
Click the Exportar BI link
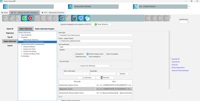point(175,59)
